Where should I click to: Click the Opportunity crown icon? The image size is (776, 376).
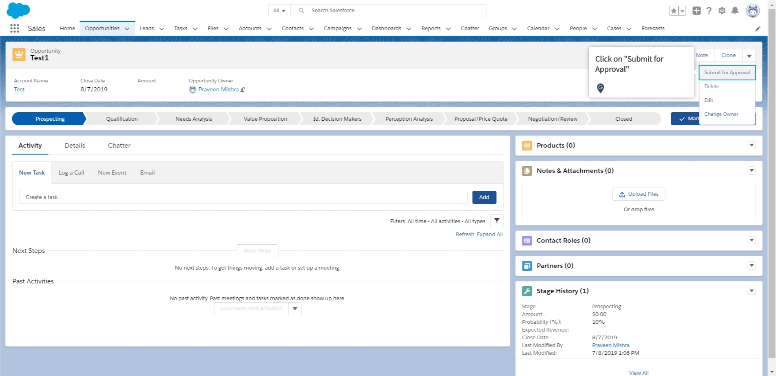(19, 54)
